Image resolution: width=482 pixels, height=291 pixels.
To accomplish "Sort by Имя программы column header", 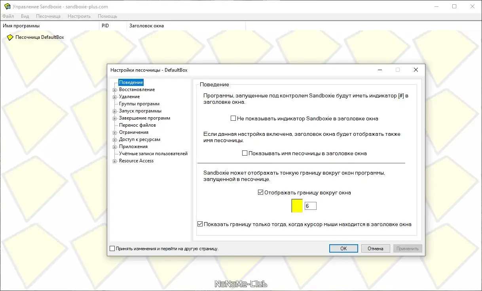I will tap(49, 26).
